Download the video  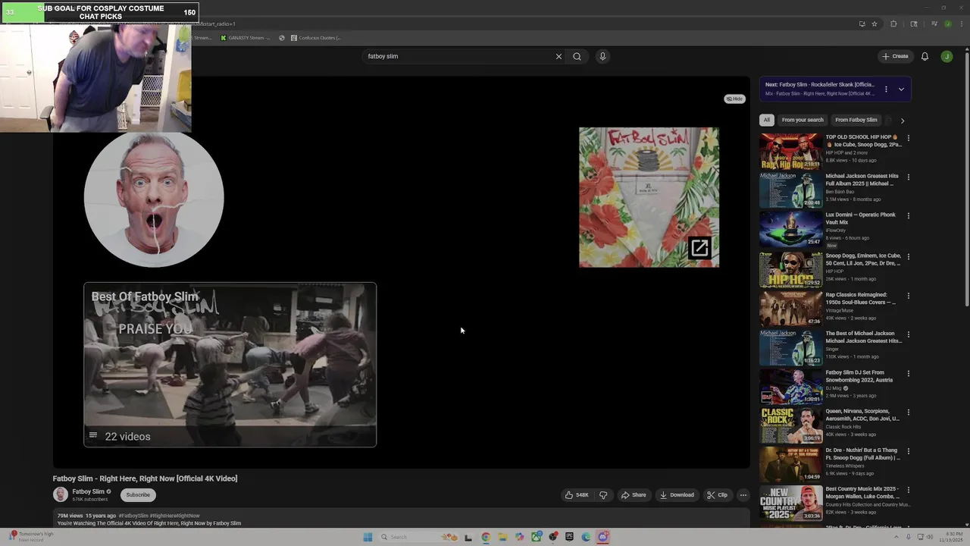point(677,494)
